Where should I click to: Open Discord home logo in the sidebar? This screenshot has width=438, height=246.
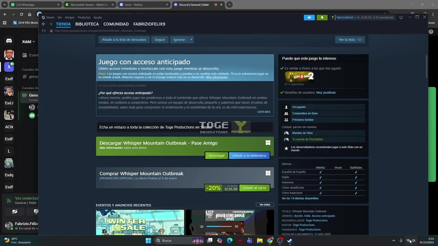(9, 41)
